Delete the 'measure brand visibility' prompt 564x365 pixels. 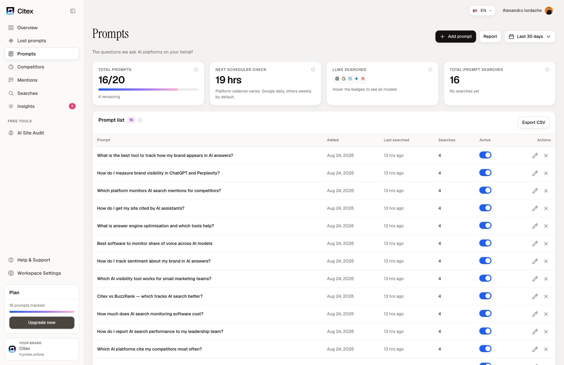tap(546, 173)
